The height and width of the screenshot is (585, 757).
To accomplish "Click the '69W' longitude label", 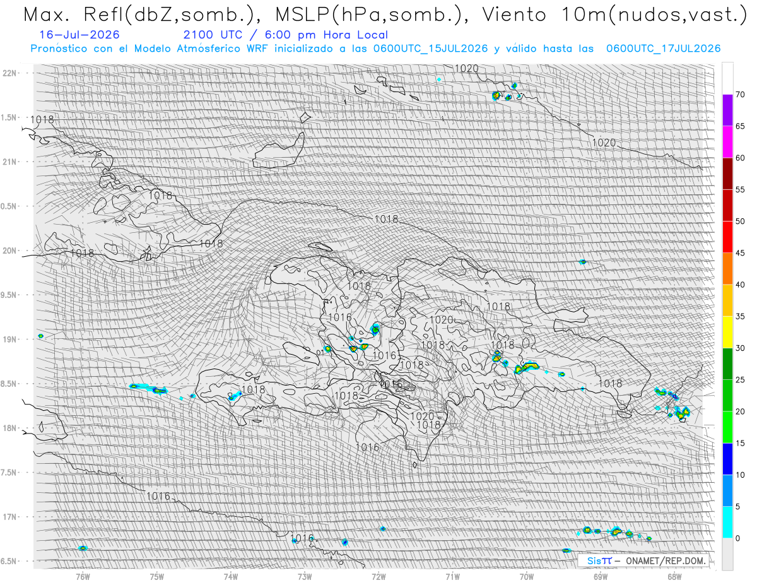I will tap(601, 576).
